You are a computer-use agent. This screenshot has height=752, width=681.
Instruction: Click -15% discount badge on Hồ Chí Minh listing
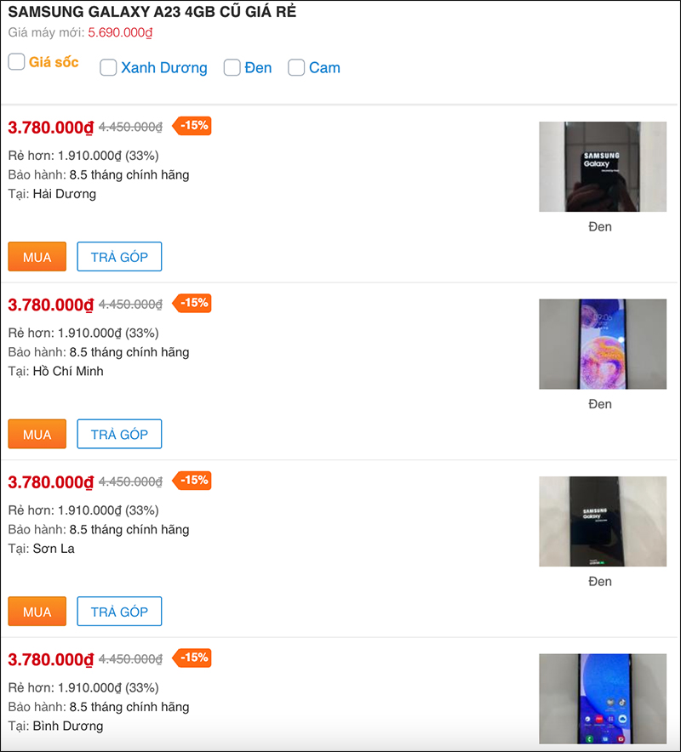[x=192, y=303]
